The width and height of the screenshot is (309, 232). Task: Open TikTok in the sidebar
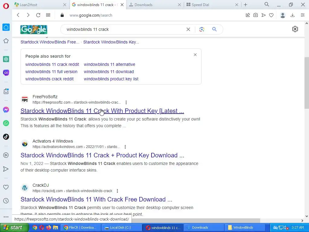[x=6, y=137]
